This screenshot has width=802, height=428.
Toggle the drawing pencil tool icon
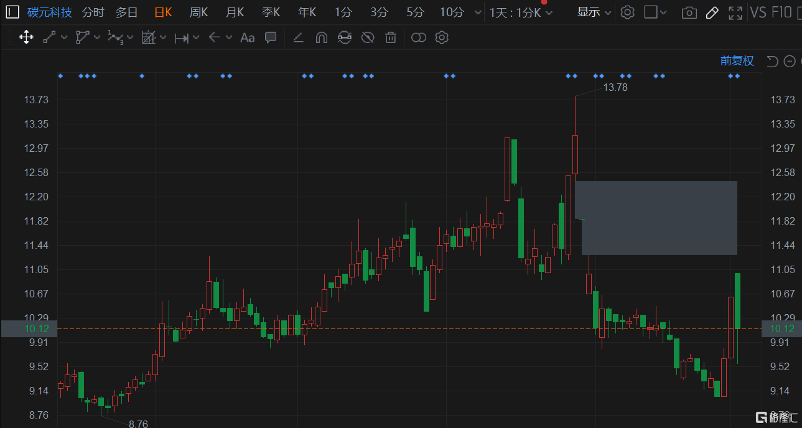[712, 12]
